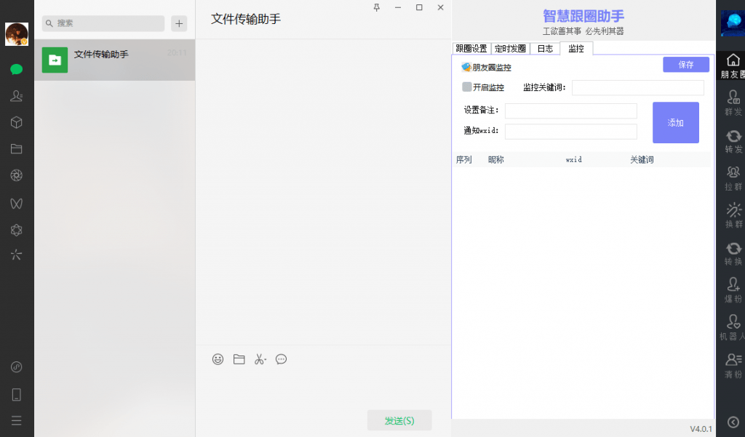Open the phone icon in left sidebar

pyautogui.click(x=17, y=395)
